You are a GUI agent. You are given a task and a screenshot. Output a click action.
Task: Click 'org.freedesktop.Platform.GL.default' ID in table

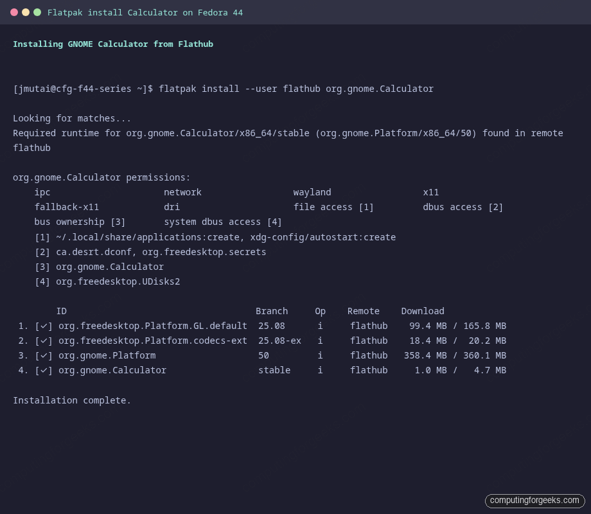coord(153,326)
